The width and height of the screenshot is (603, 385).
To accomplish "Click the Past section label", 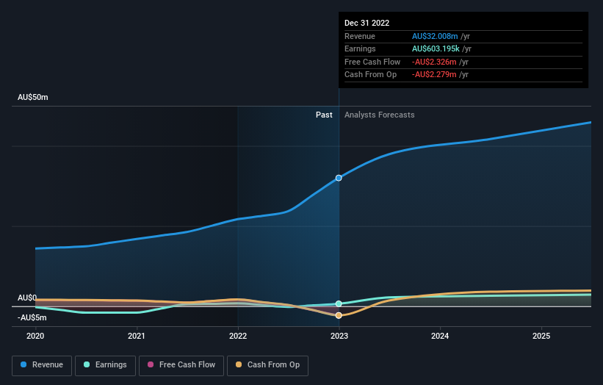I will point(324,115).
